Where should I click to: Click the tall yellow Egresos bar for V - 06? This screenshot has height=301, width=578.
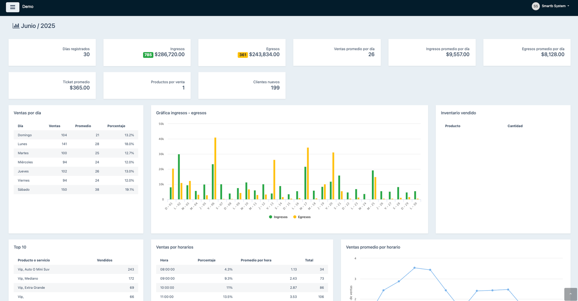[x=215, y=168]
